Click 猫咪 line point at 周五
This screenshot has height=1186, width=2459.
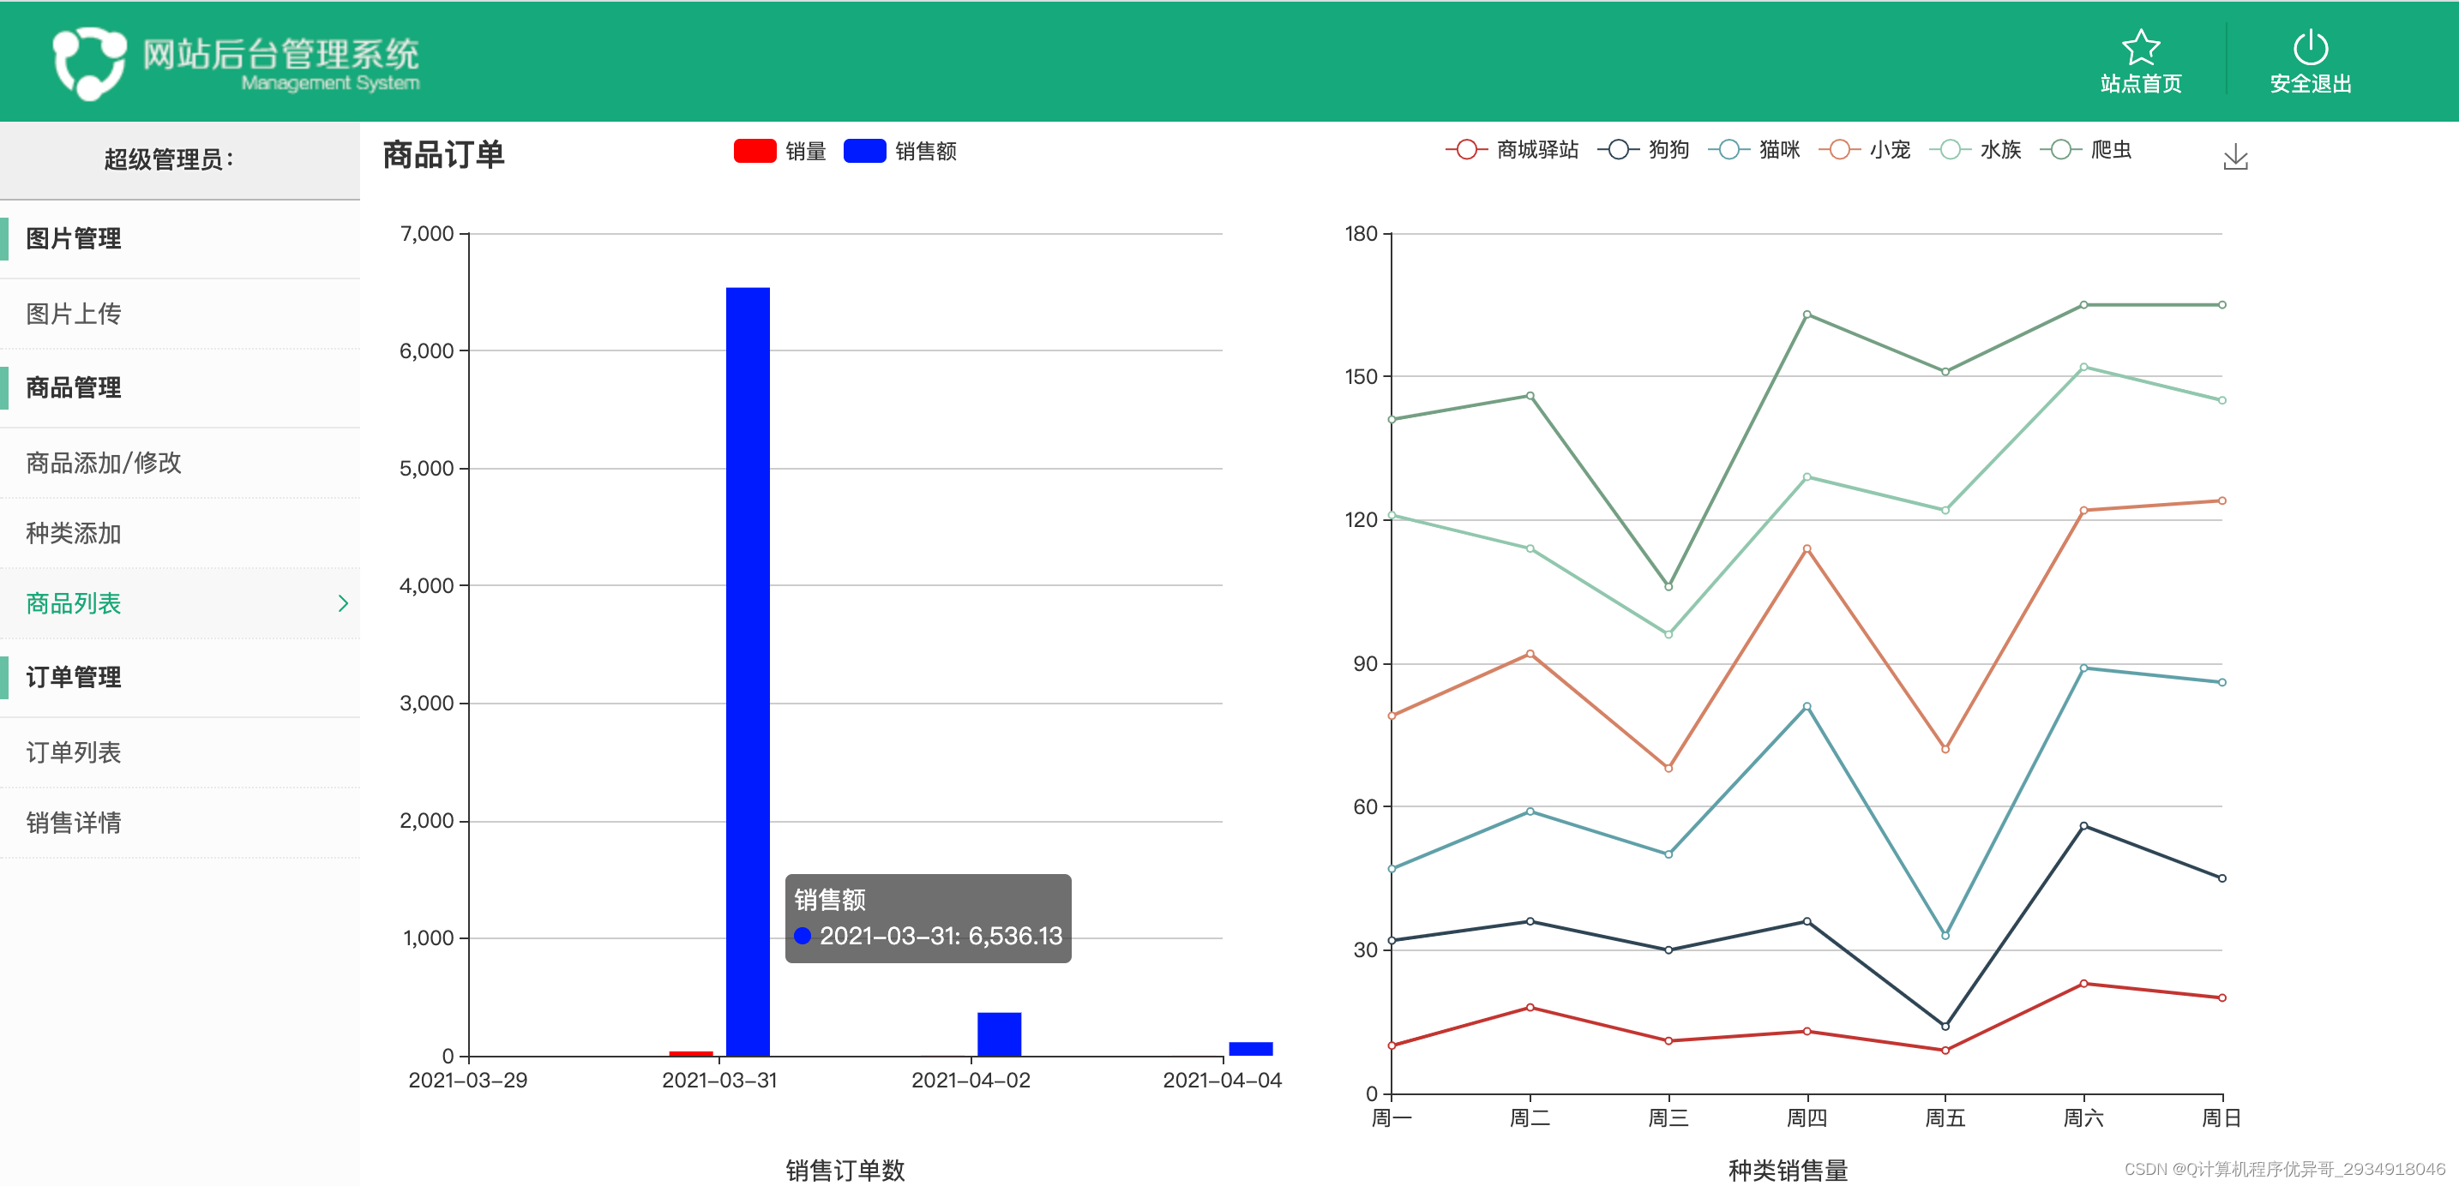[x=1945, y=935]
